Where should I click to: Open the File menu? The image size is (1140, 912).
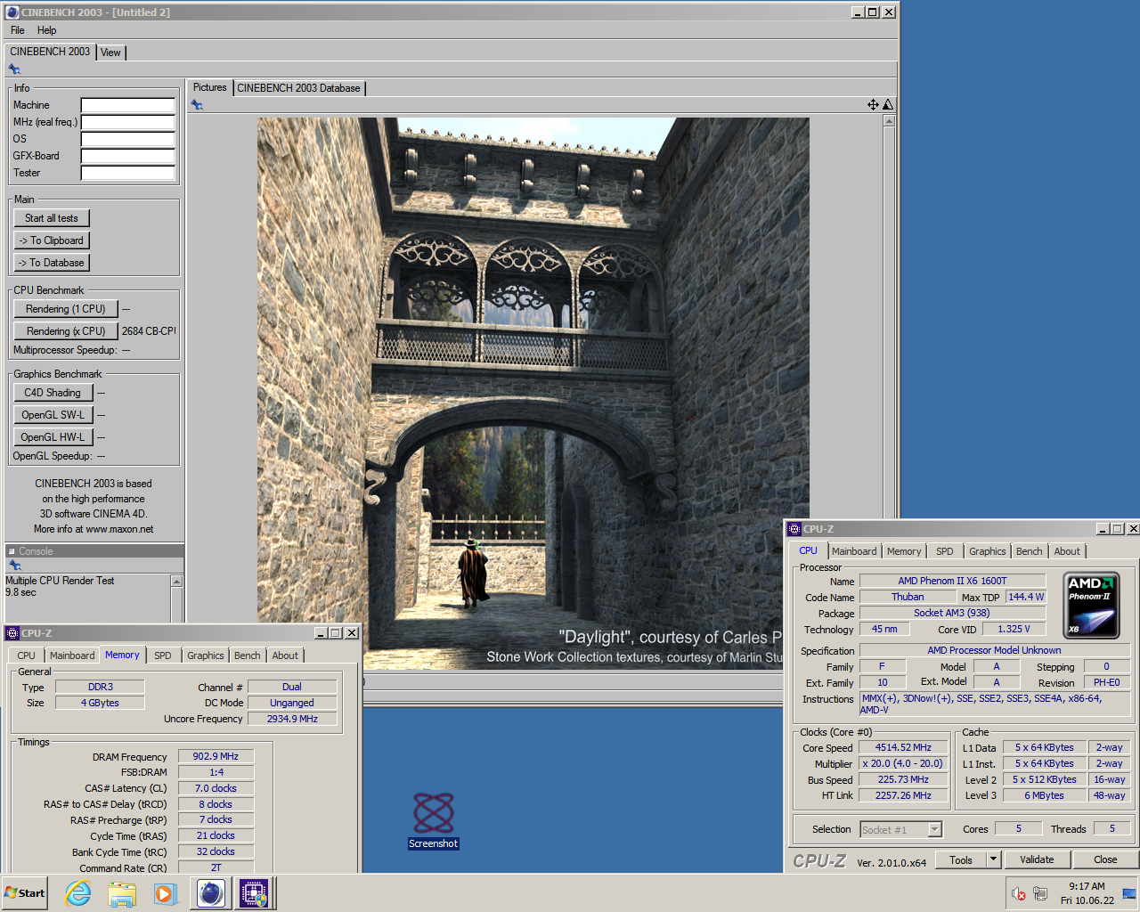point(17,30)
